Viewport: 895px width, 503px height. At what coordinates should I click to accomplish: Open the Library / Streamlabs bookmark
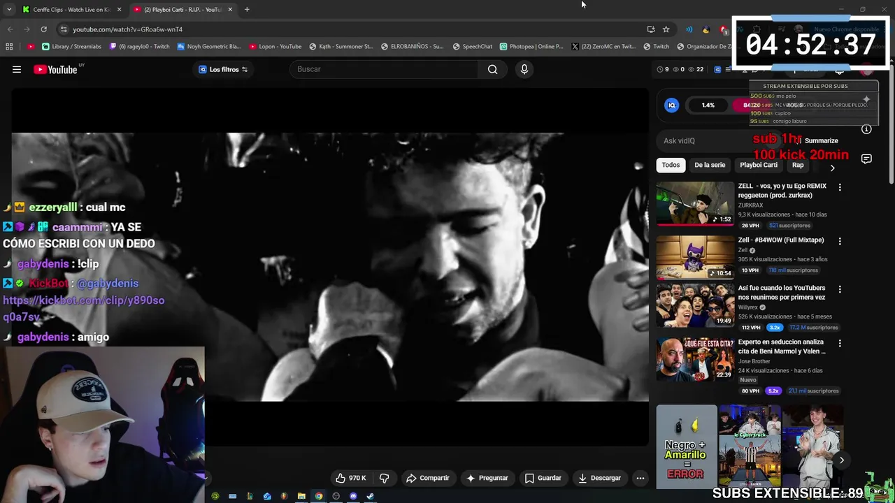pyautogui.click(x=71, y=47)
